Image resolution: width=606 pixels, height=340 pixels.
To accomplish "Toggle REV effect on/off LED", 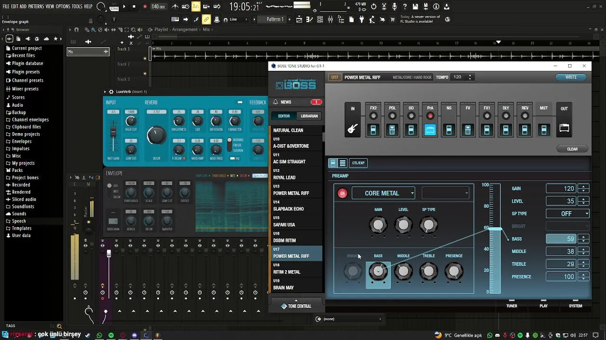I will point(525,116).
